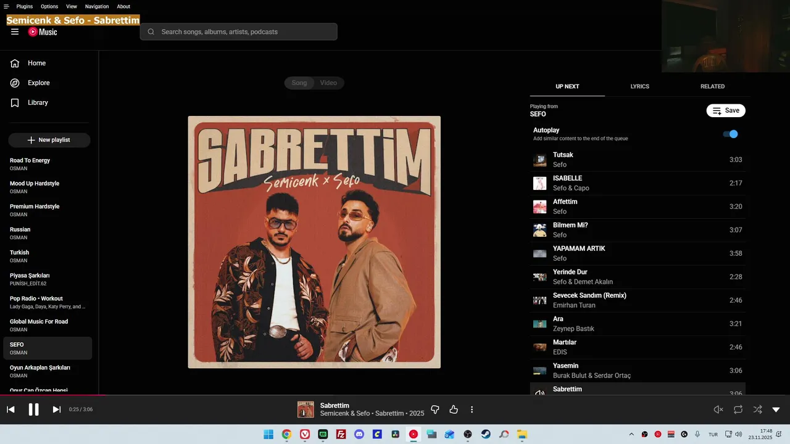Save the queue with Save button
Screen dimensions: 790x444
[x=726, y=110]
